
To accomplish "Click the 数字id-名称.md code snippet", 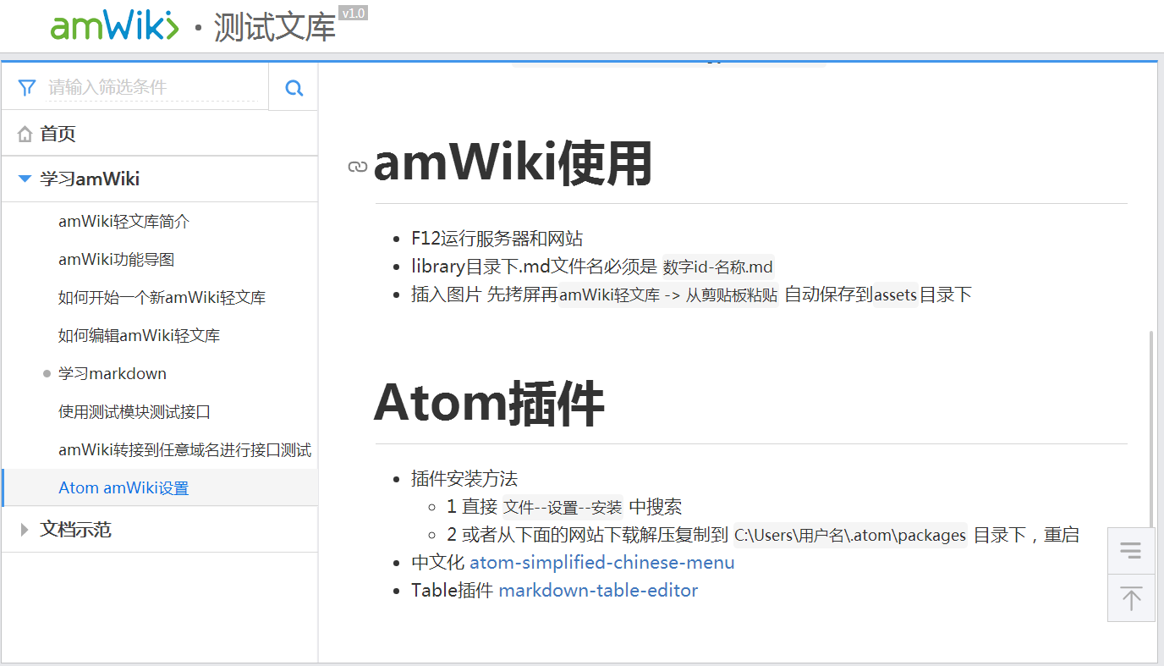I will (x=718, y=267).
